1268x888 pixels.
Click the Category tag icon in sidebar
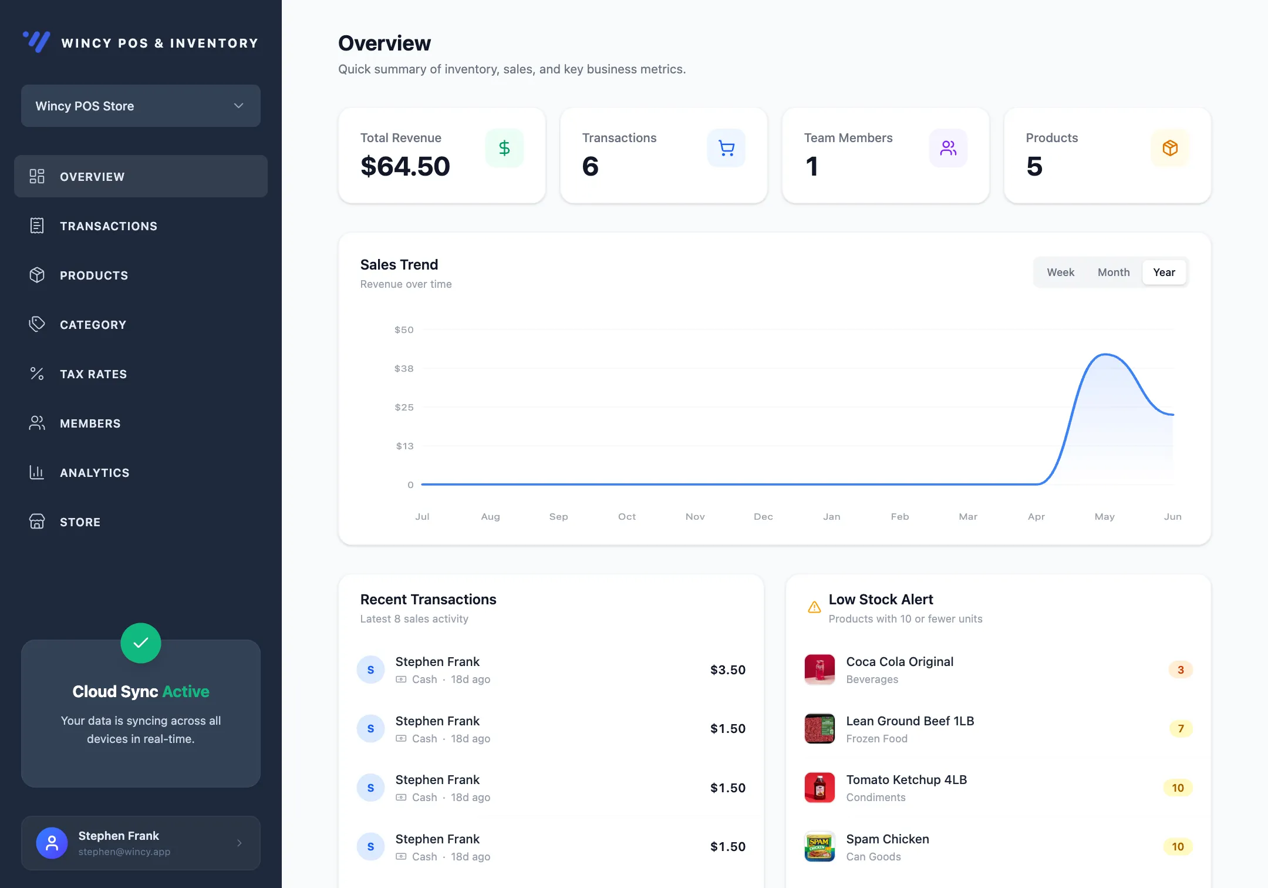pyautogui.click(x=37, y=324)
